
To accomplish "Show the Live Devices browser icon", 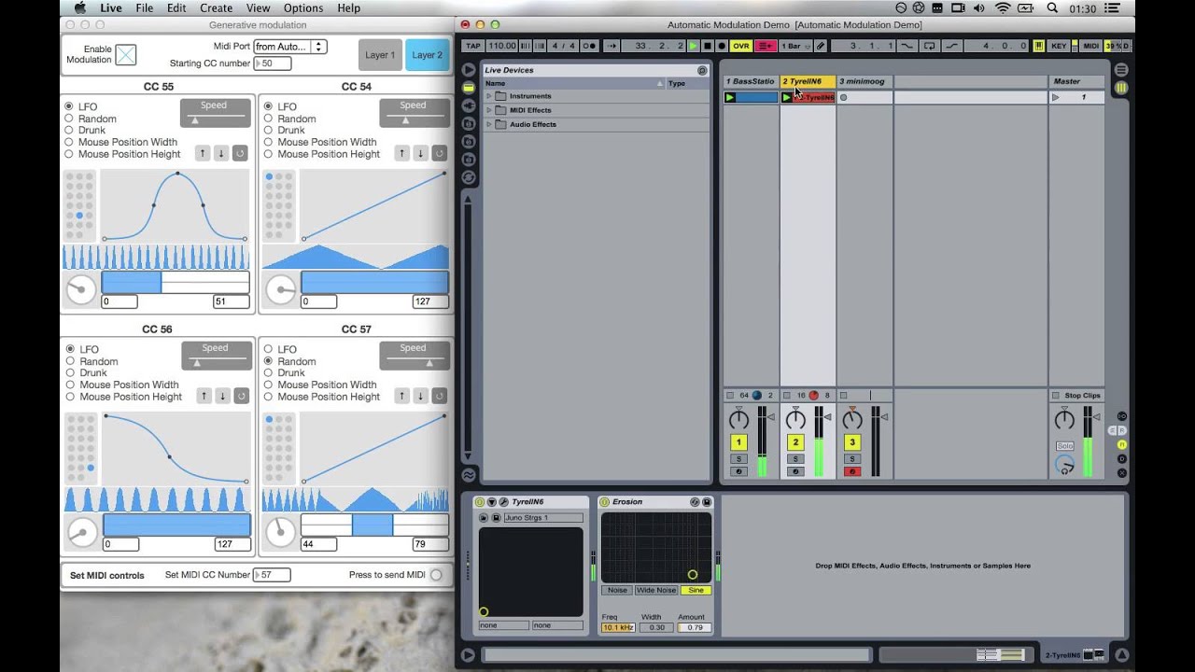I will (x=468, y=88).
